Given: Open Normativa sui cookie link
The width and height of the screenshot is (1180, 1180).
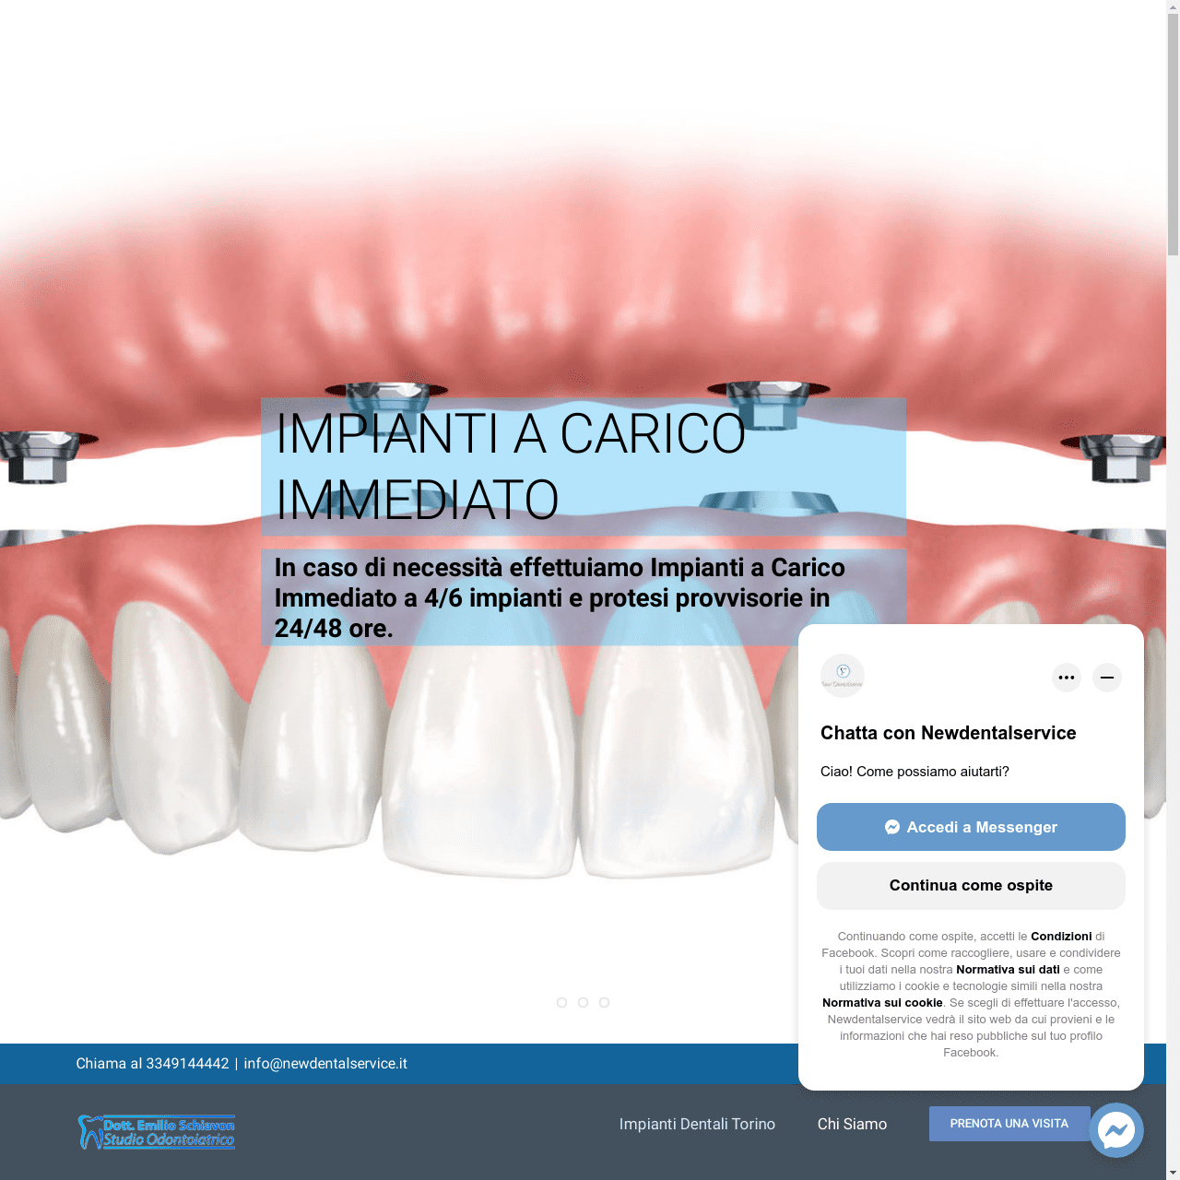Looking at the screenshot, I should 882,1003.
